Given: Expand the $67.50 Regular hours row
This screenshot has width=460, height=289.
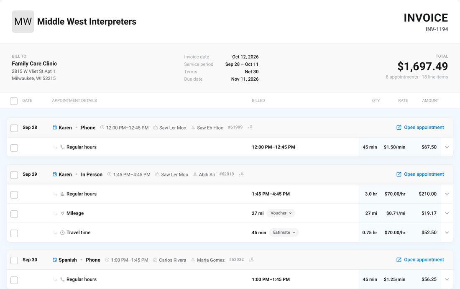Looking at the screenshot, I should [447, 147].
